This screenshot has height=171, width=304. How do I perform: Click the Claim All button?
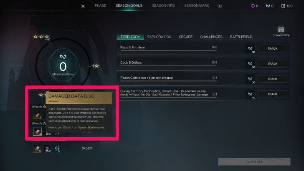click(254, 162)
